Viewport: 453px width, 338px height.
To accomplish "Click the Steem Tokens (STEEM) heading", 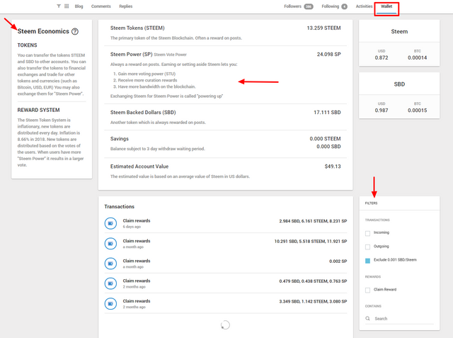I will point(137,28).
